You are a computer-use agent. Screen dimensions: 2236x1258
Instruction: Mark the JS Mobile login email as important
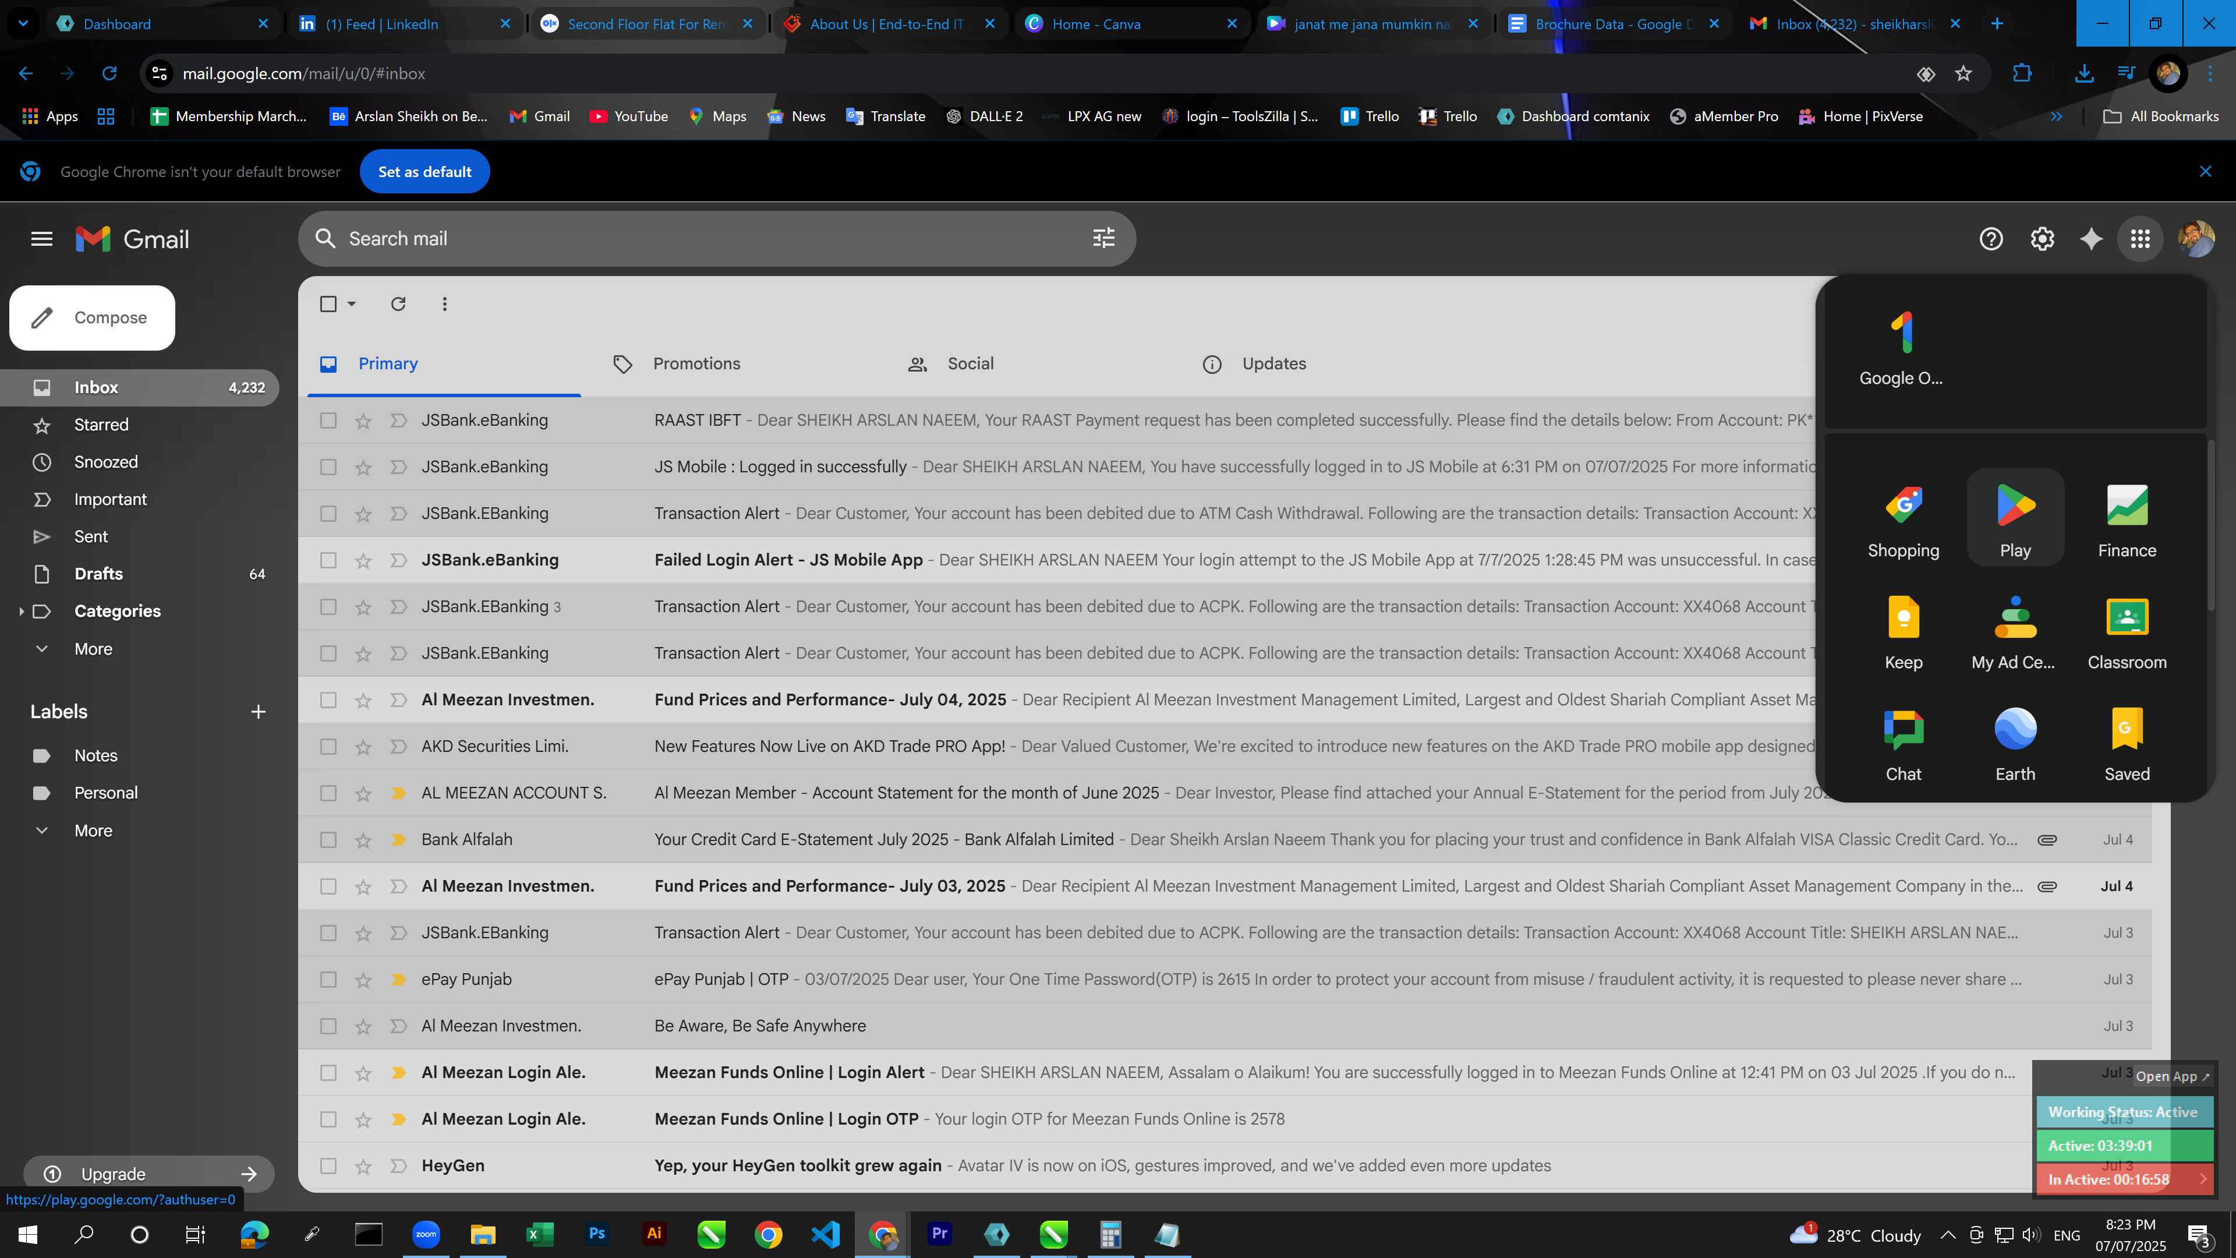coord(398,467)
